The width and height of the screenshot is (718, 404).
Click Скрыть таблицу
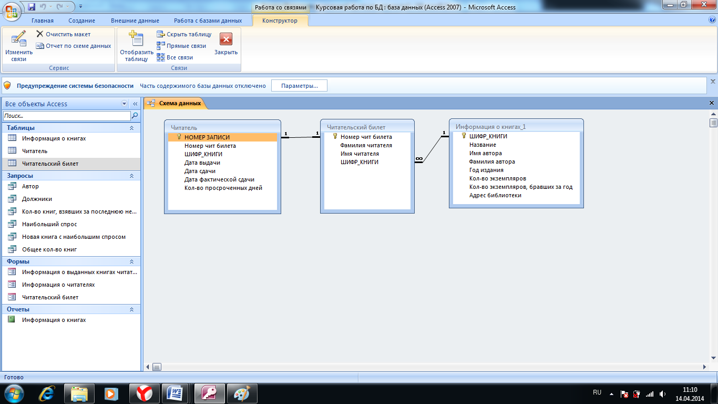[x=184, y=34]
